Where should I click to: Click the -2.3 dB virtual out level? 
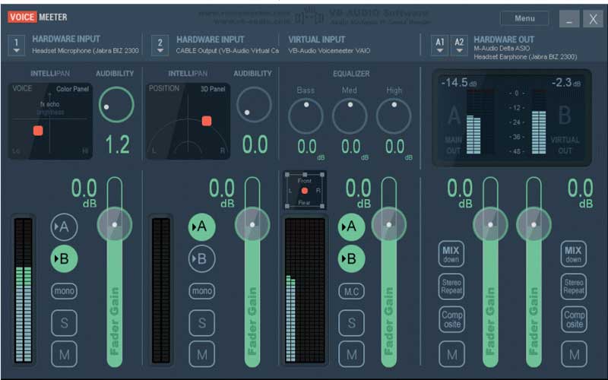pyautogui.click(x=565, y=83)
